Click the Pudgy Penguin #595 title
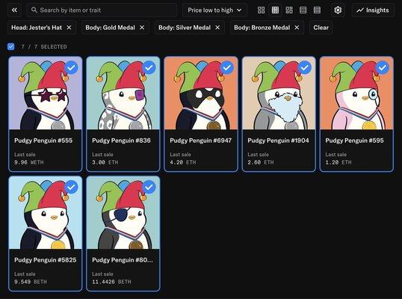The image size is (402, 299). (355, 141)
